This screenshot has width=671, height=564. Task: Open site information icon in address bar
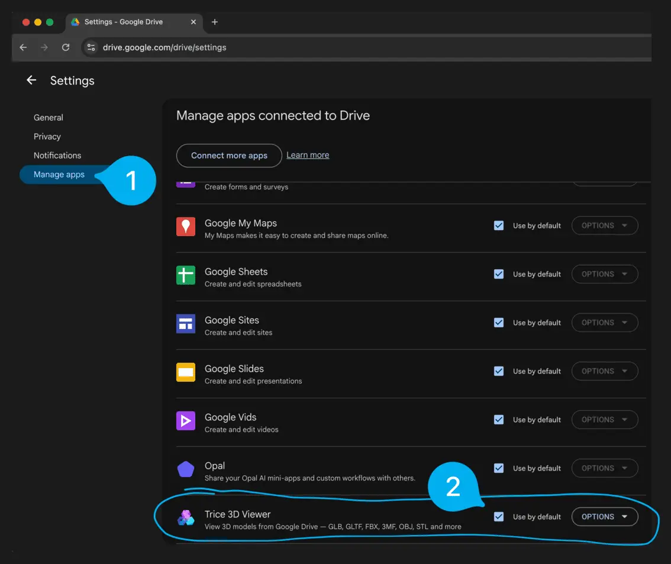(91, 47)
